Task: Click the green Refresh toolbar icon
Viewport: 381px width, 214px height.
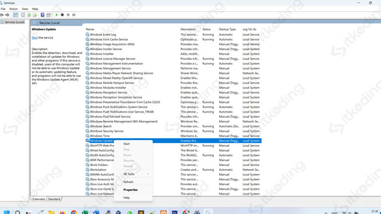Action: coord(29,15)
